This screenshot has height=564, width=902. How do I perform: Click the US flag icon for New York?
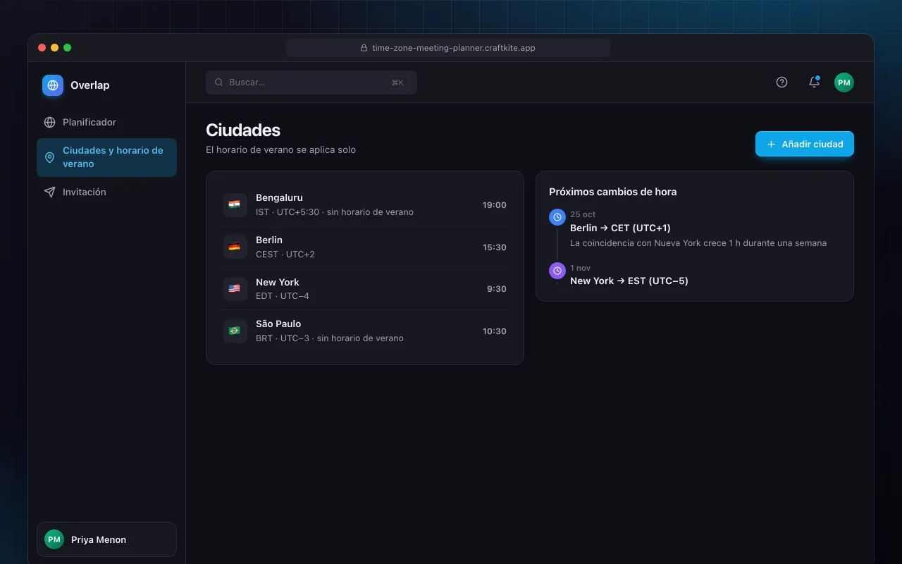click(235, 289)
